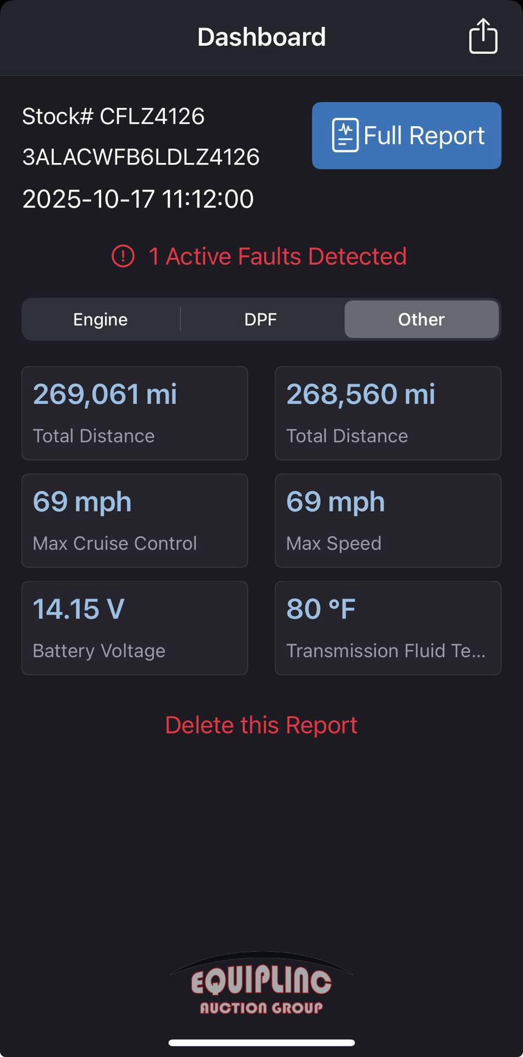
Task: Switch to the Engine tab
Action: coord(101,319)
